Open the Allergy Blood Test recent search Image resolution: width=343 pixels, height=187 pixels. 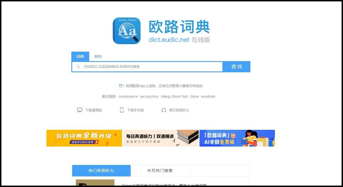[174, 96]
